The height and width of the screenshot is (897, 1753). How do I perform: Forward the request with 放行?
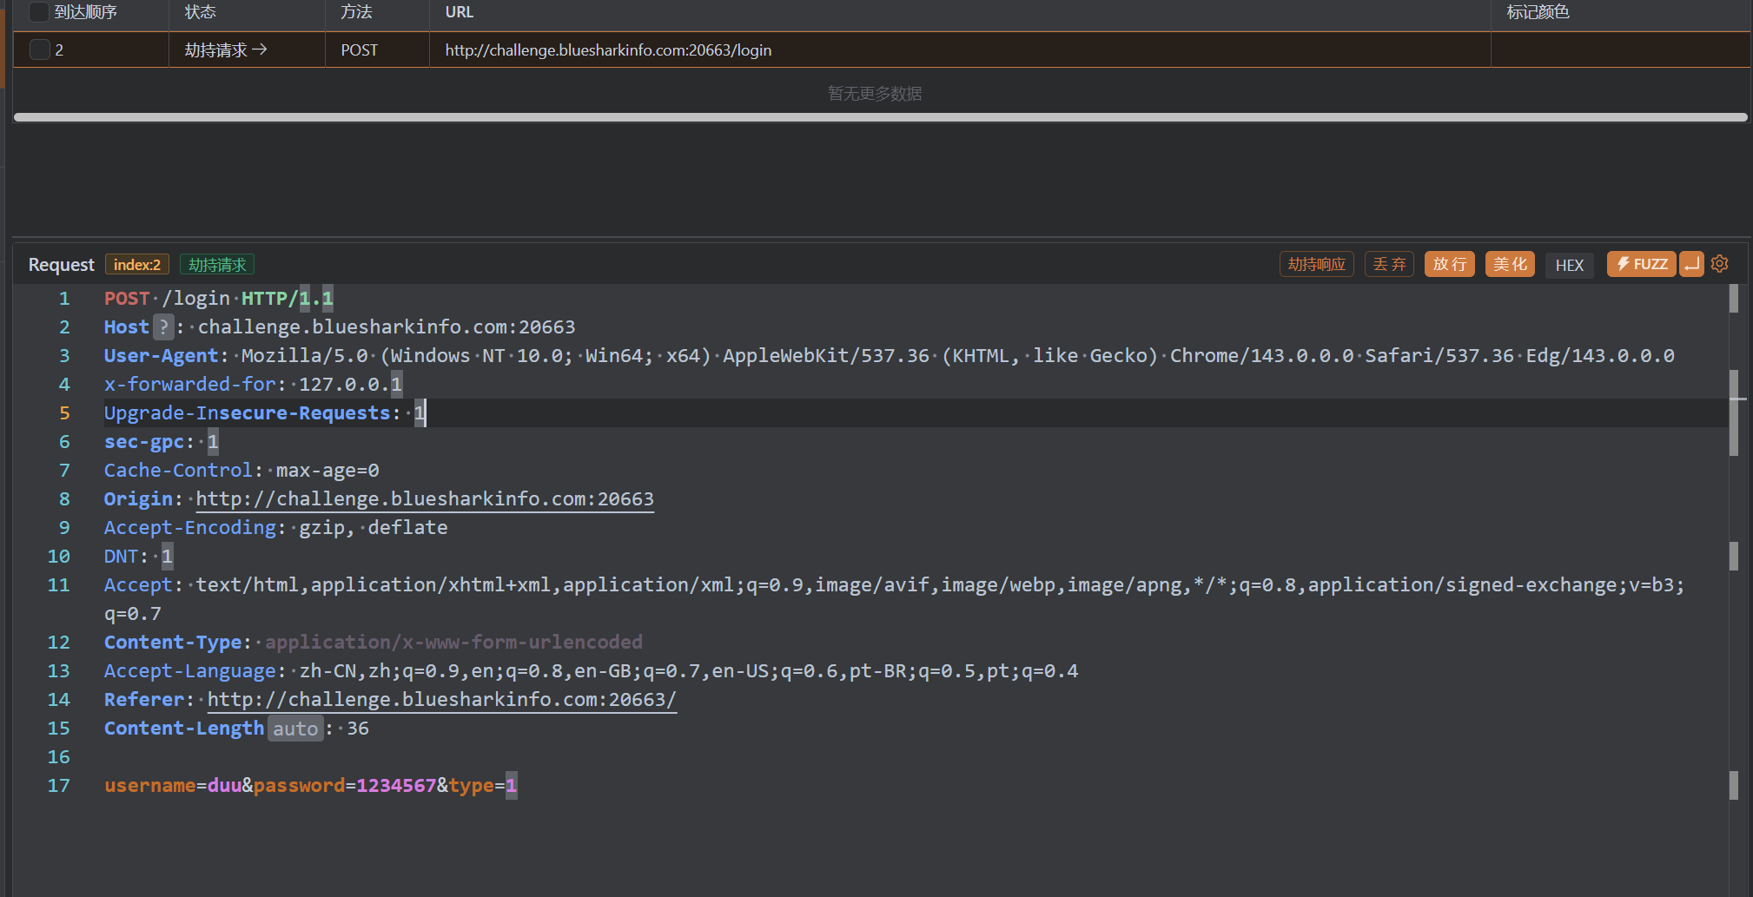pyautogui.click(x=1449, y=264)
